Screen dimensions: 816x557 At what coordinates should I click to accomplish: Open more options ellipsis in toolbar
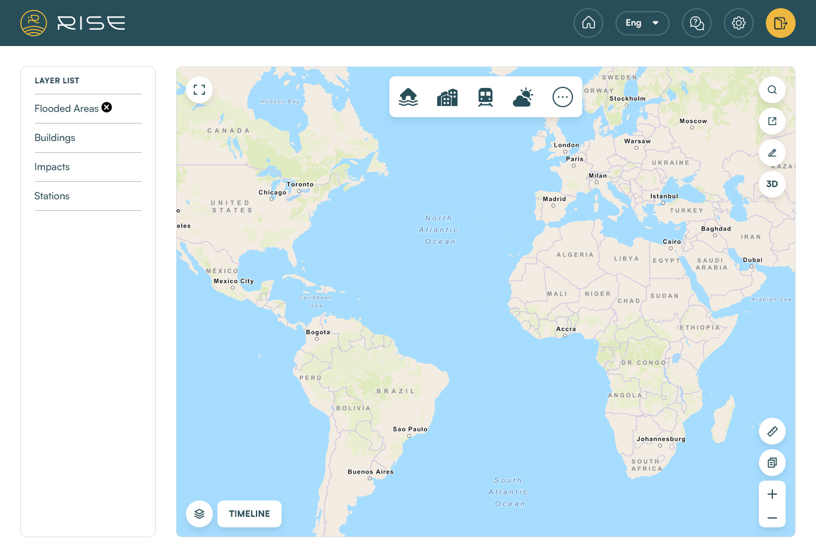(x=562, y=97)
